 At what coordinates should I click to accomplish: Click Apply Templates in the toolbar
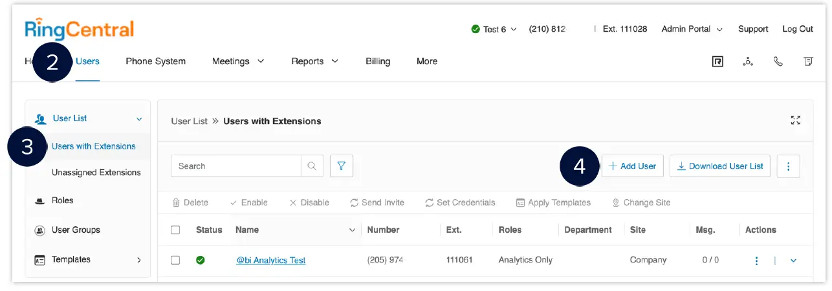(553, 202)
